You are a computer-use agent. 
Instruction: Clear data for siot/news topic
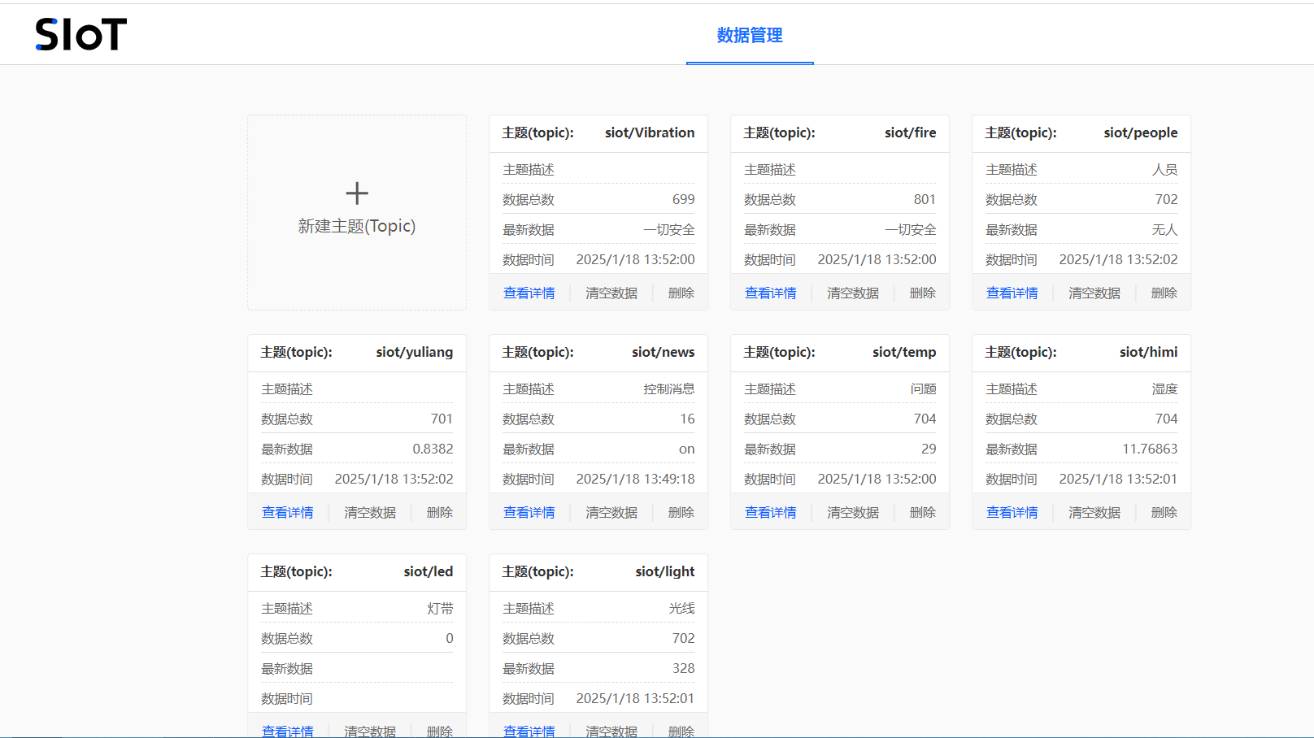click(x=611, y=512)
